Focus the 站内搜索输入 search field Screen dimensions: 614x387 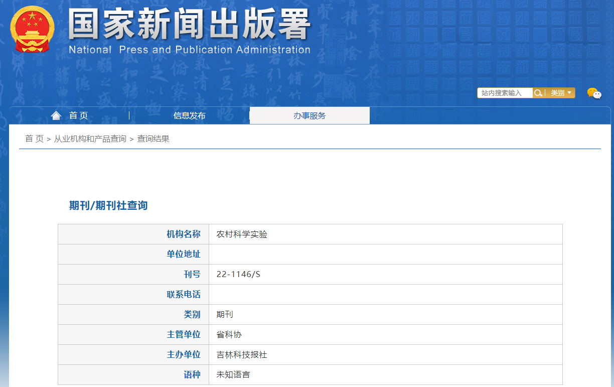504,93
